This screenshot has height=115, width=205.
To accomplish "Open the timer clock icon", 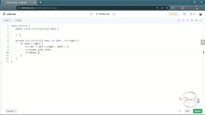I will (x=184, y=14).
